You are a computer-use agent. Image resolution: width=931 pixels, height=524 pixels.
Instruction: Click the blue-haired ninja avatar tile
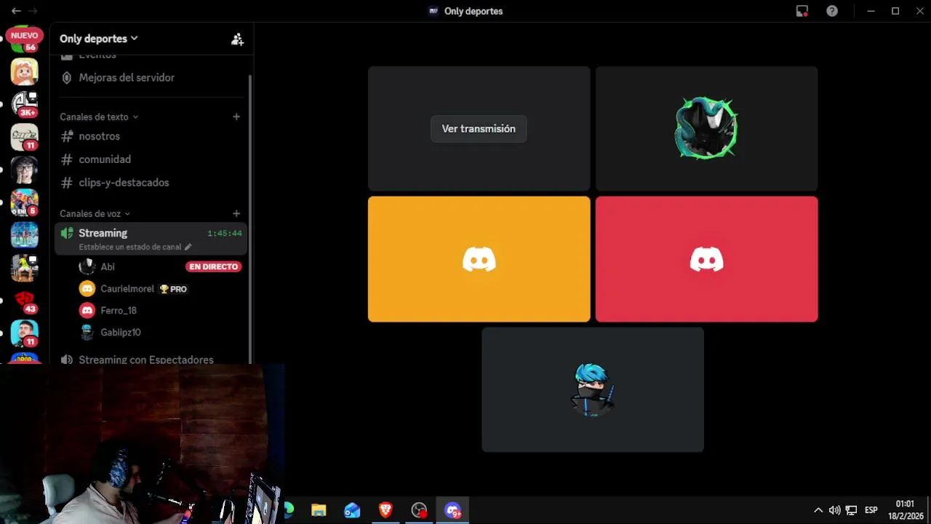click(592, 389)
